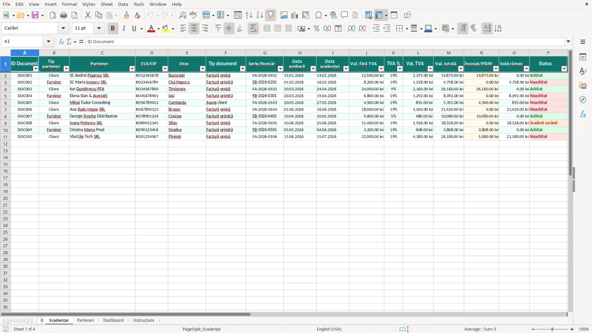The image size is (592, 333).
Task: Toggle Underline formatting
Action: coord(134,29)
